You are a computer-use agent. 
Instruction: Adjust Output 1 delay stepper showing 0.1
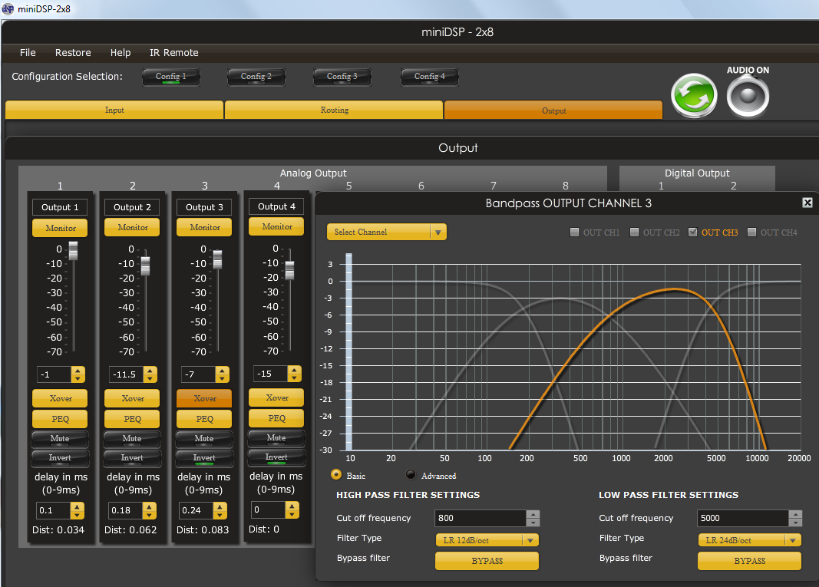tap(77, 511)
